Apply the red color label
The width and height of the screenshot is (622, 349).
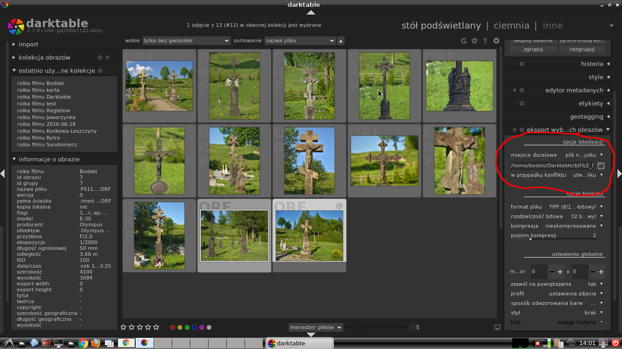click(x=173, y=327)
